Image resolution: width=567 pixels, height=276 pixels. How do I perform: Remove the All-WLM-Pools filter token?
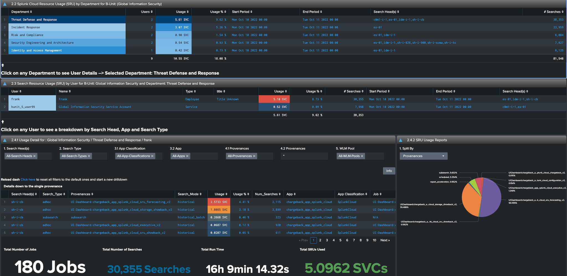[x=362, y=156]
